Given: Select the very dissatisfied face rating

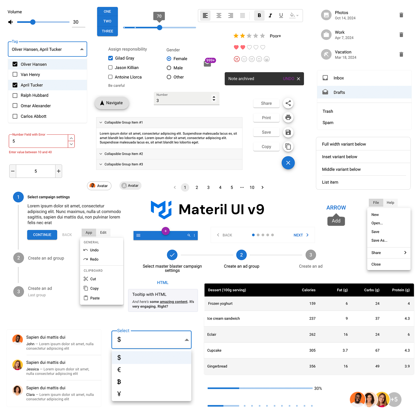Looking at the screenshot, I should click(237, 59).
